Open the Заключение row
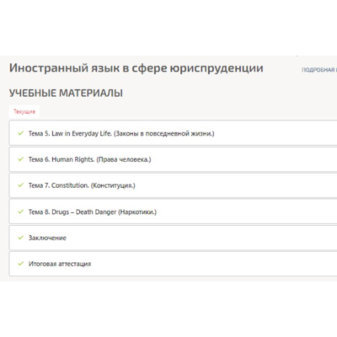337x337 pixels. [x=174, y=238]
